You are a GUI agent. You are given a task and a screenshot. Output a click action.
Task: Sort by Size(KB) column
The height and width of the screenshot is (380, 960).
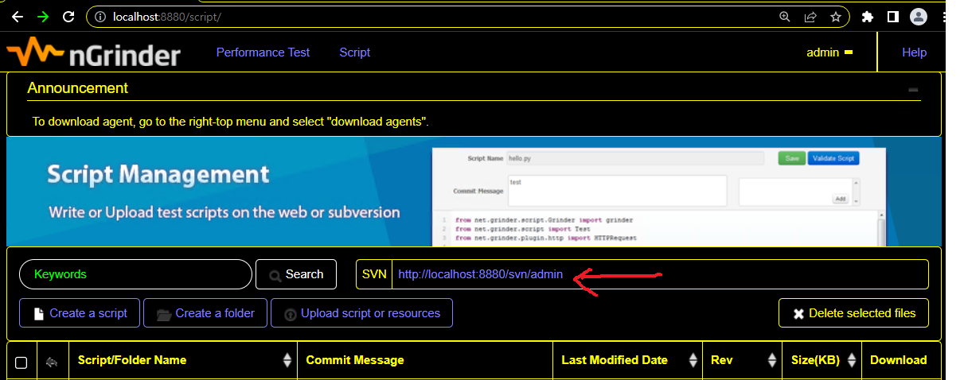point(821,360)
